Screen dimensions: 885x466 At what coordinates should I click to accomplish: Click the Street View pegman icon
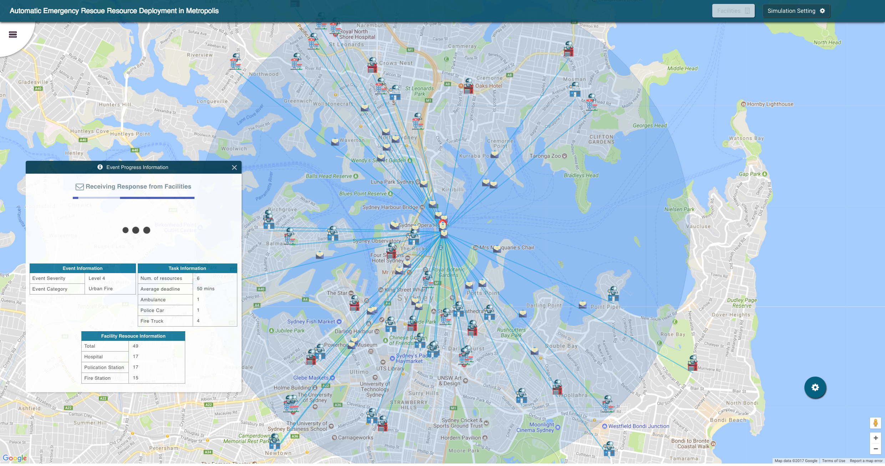point(875,423)
